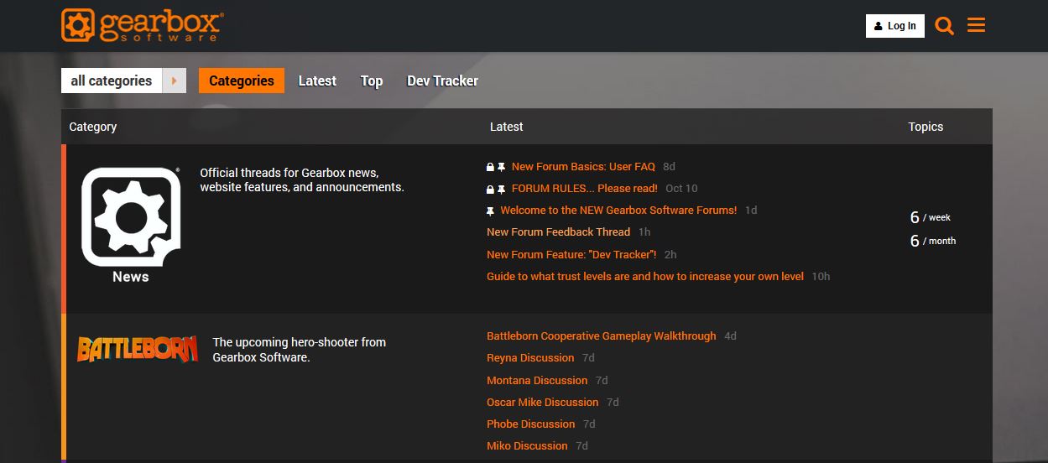Open Montana Discussion thread
This screenshot has width=1048, height=463.
[537, 380]
